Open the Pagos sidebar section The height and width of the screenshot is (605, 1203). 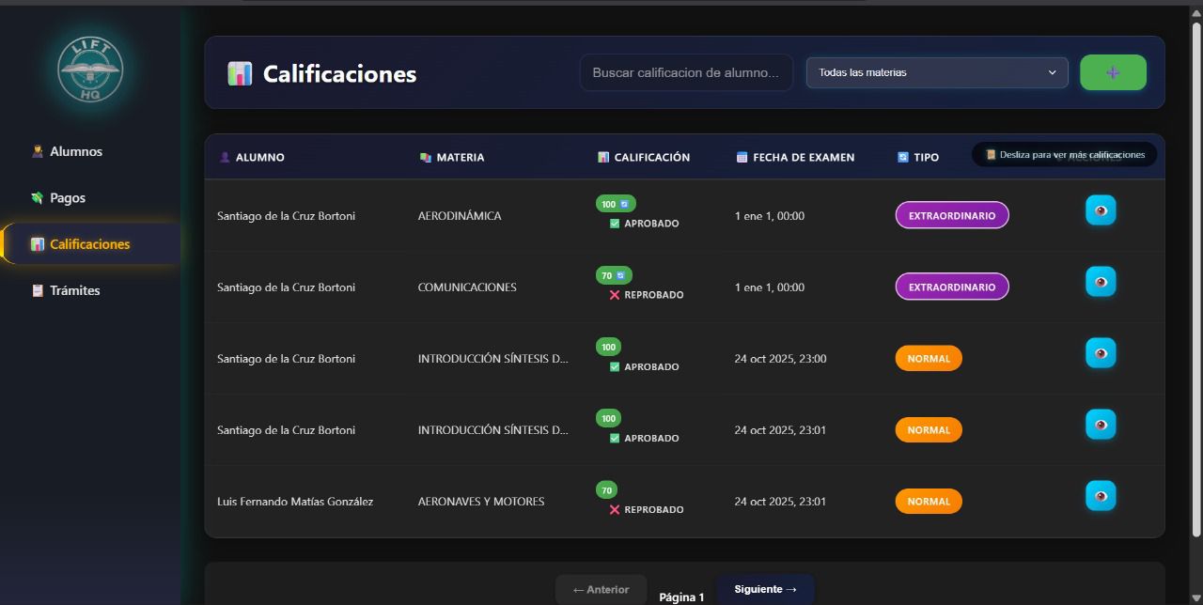[x=68, y=198]
